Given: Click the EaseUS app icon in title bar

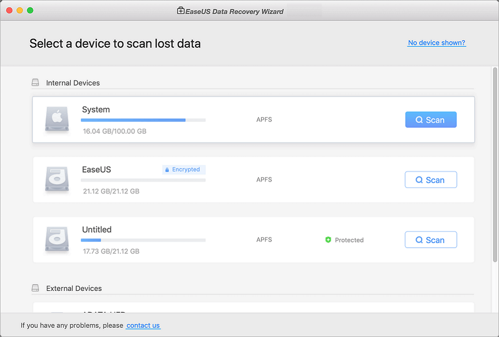Looking at the screenshot, I should [181, 10].
